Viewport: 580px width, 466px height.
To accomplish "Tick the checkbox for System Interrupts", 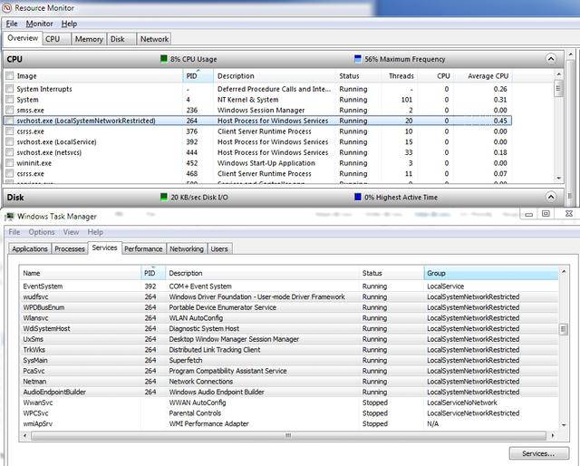I will 10,89.
